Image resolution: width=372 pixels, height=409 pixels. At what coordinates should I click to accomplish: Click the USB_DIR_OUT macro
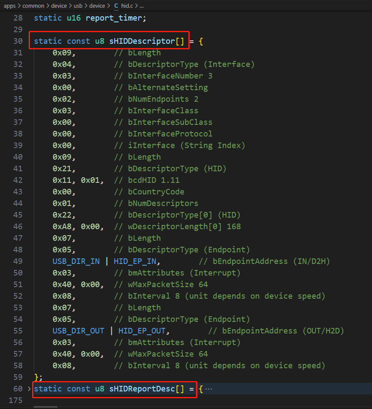78,331
